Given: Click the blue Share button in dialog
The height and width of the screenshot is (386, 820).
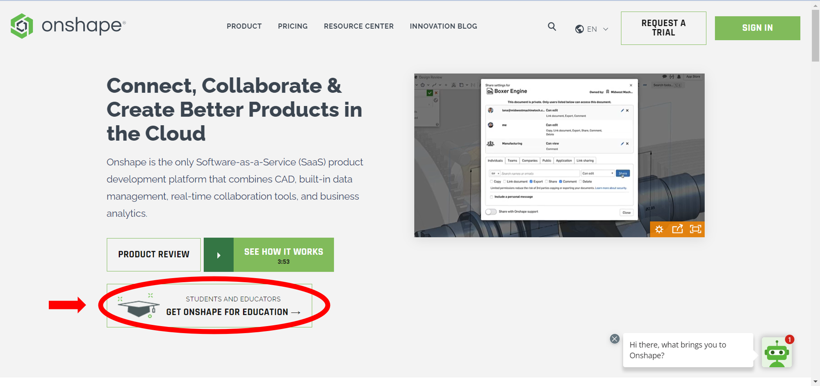Looking at the screenshot, I should (x=623, y=174).
